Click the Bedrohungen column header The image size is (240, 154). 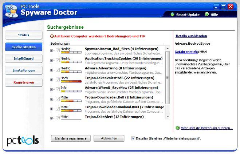click(x=60, y=44)
